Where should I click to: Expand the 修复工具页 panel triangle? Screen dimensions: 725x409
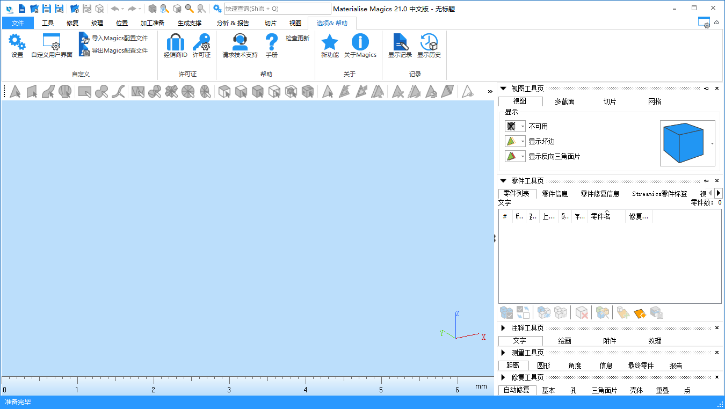point(503,377)
